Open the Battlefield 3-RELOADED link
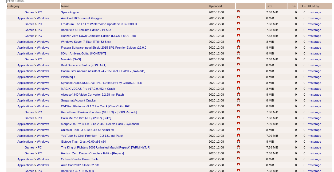Viewport: 334px width, 172px height. point(77,171)
